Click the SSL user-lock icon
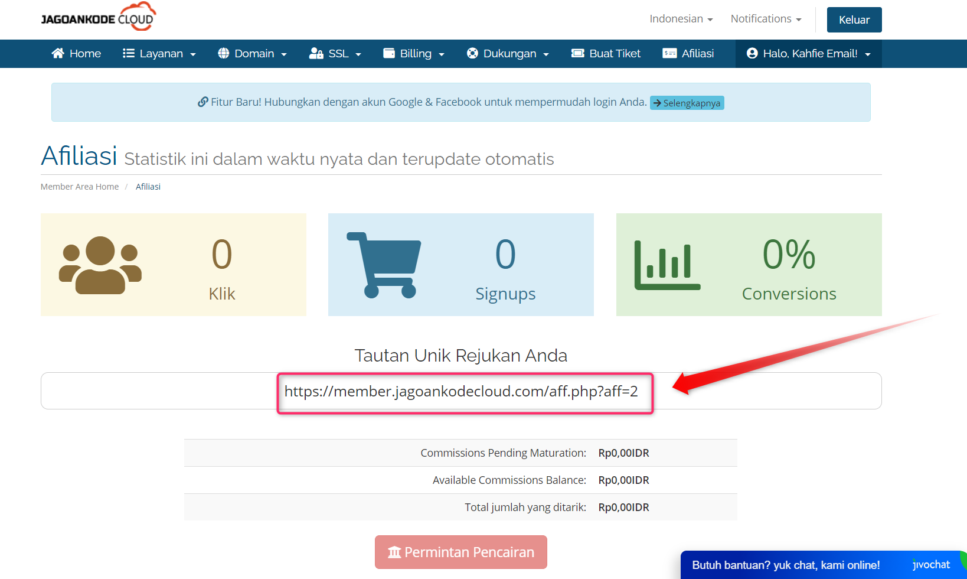 tap(316, 53)
